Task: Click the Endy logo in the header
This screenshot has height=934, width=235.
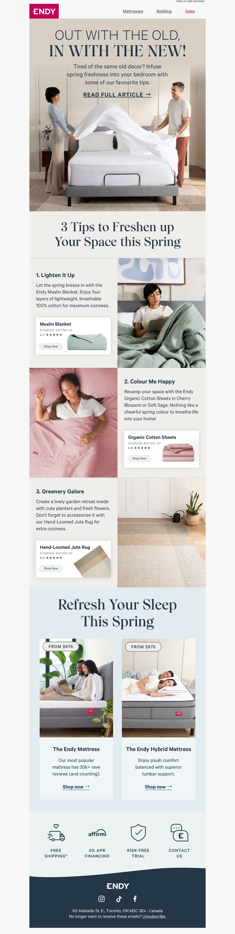Action: click(x=44, y=11)
